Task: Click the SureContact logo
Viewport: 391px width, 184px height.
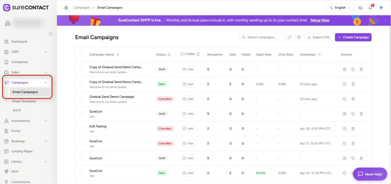Action: [x=26, y=7]
